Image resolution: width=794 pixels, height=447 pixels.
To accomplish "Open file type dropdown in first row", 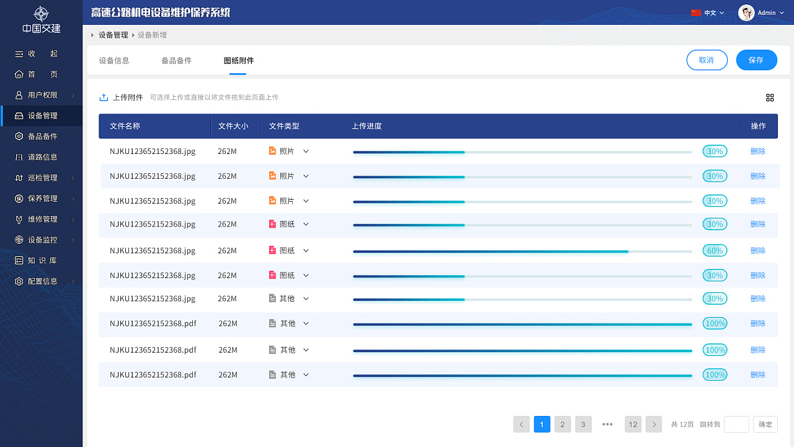I will [306, 151].
